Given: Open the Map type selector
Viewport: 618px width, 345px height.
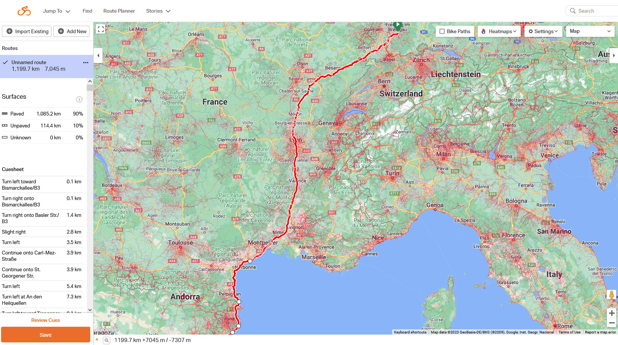Looking at the screenshot, I should (x=590, y=31).
